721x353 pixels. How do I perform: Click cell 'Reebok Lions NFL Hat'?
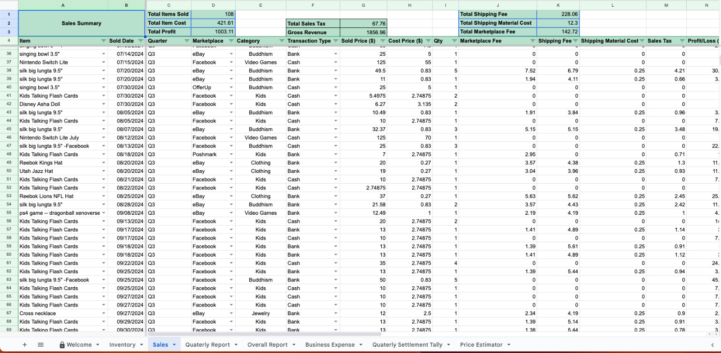[x=63, y=196]
